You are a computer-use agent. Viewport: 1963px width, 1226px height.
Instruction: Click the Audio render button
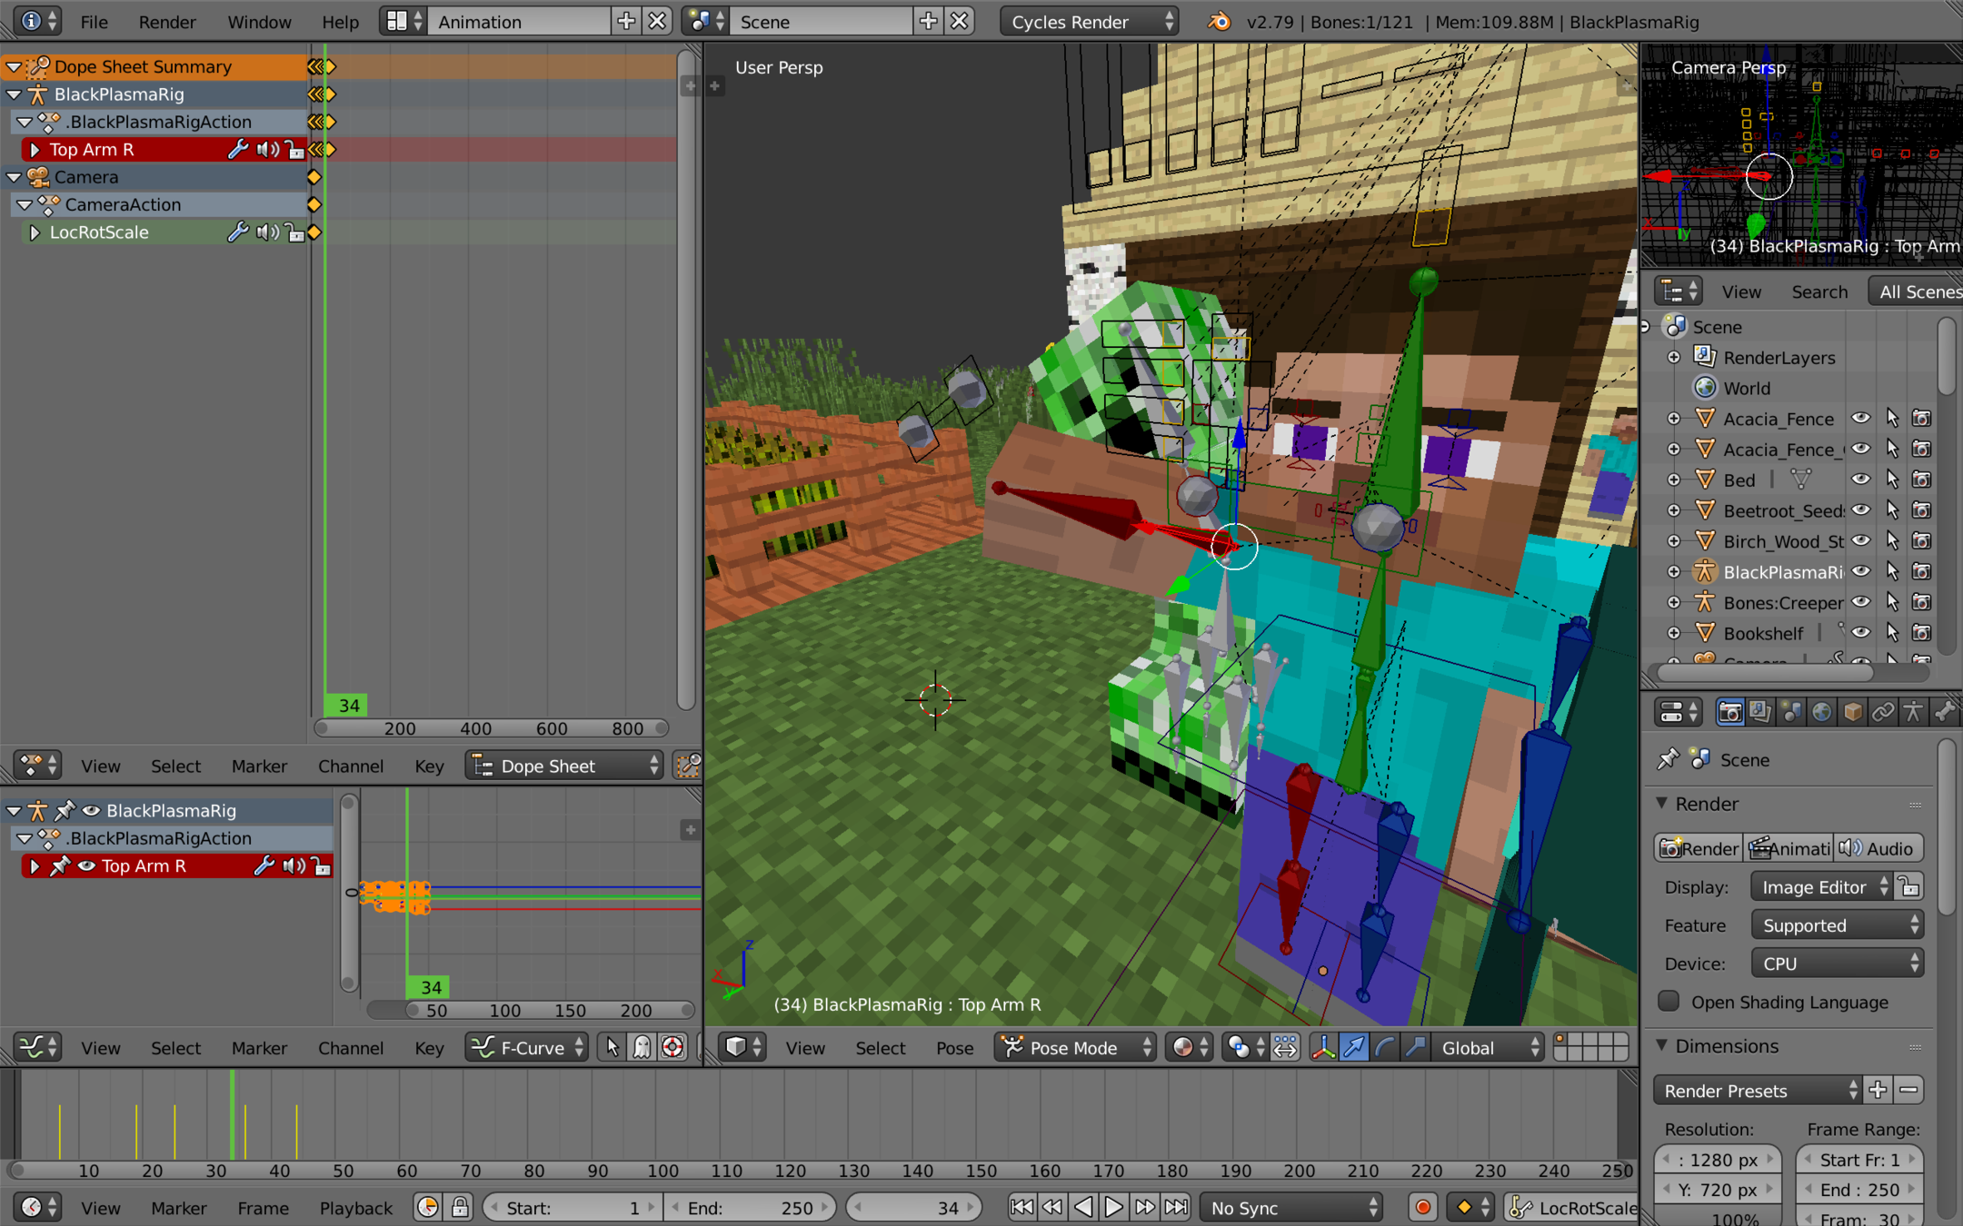pyautogui.click(x=1878, y=848)
